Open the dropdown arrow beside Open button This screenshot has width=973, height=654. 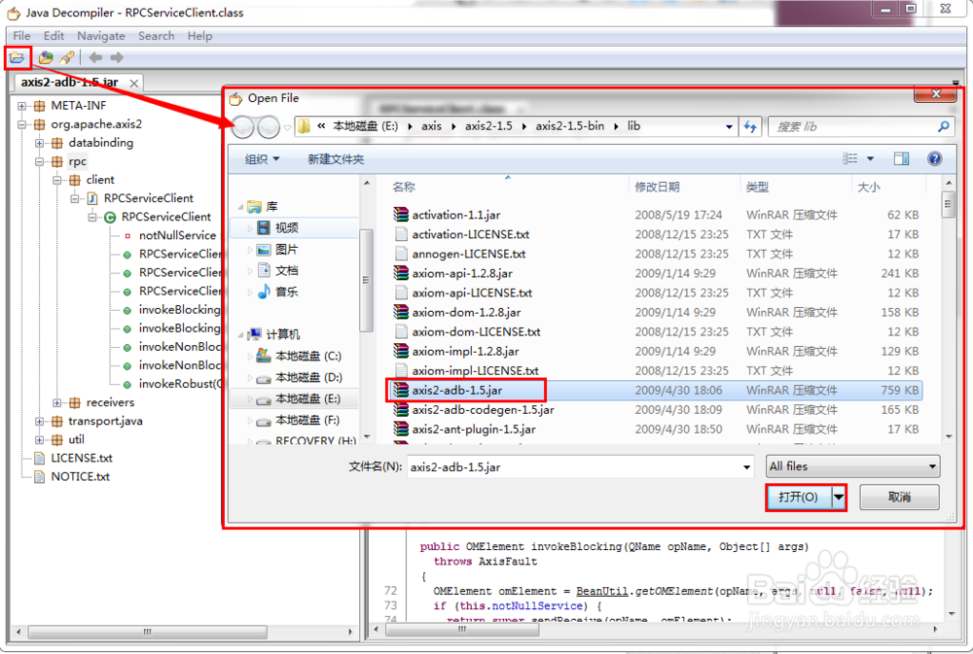(x=839, y=498)
